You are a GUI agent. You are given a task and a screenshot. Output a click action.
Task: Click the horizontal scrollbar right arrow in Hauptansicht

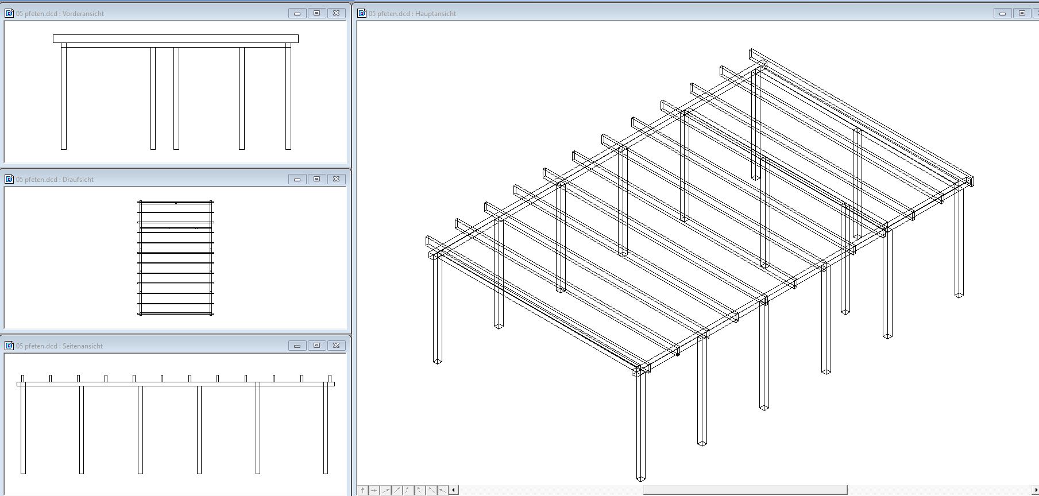point(1036,490)
